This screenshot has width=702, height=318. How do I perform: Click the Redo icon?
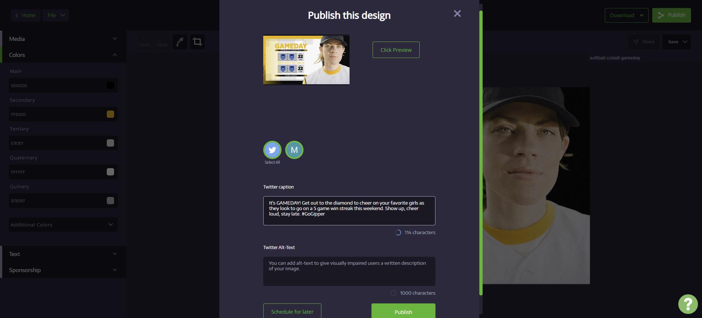(x=162, y=42)
